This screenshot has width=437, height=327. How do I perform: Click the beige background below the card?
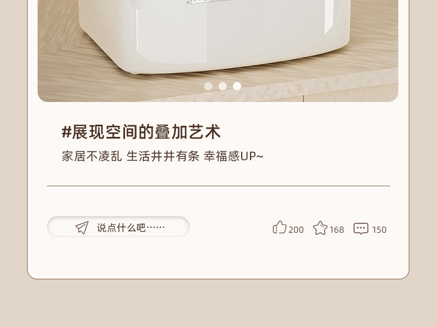[218, 303]
